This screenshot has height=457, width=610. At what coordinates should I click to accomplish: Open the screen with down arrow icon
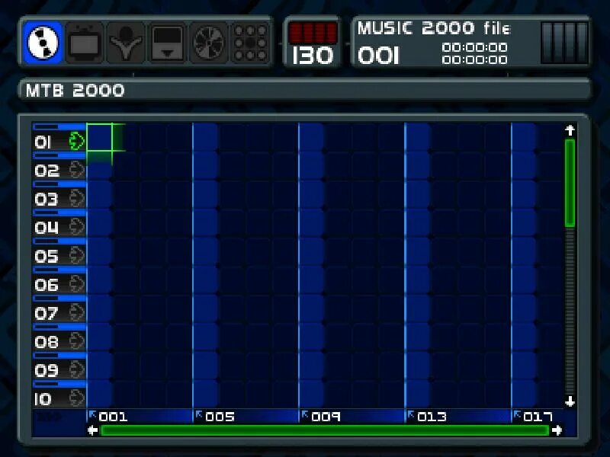[167, 43]
